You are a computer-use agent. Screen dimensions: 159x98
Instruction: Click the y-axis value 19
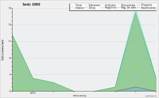[x=10, y=8]
